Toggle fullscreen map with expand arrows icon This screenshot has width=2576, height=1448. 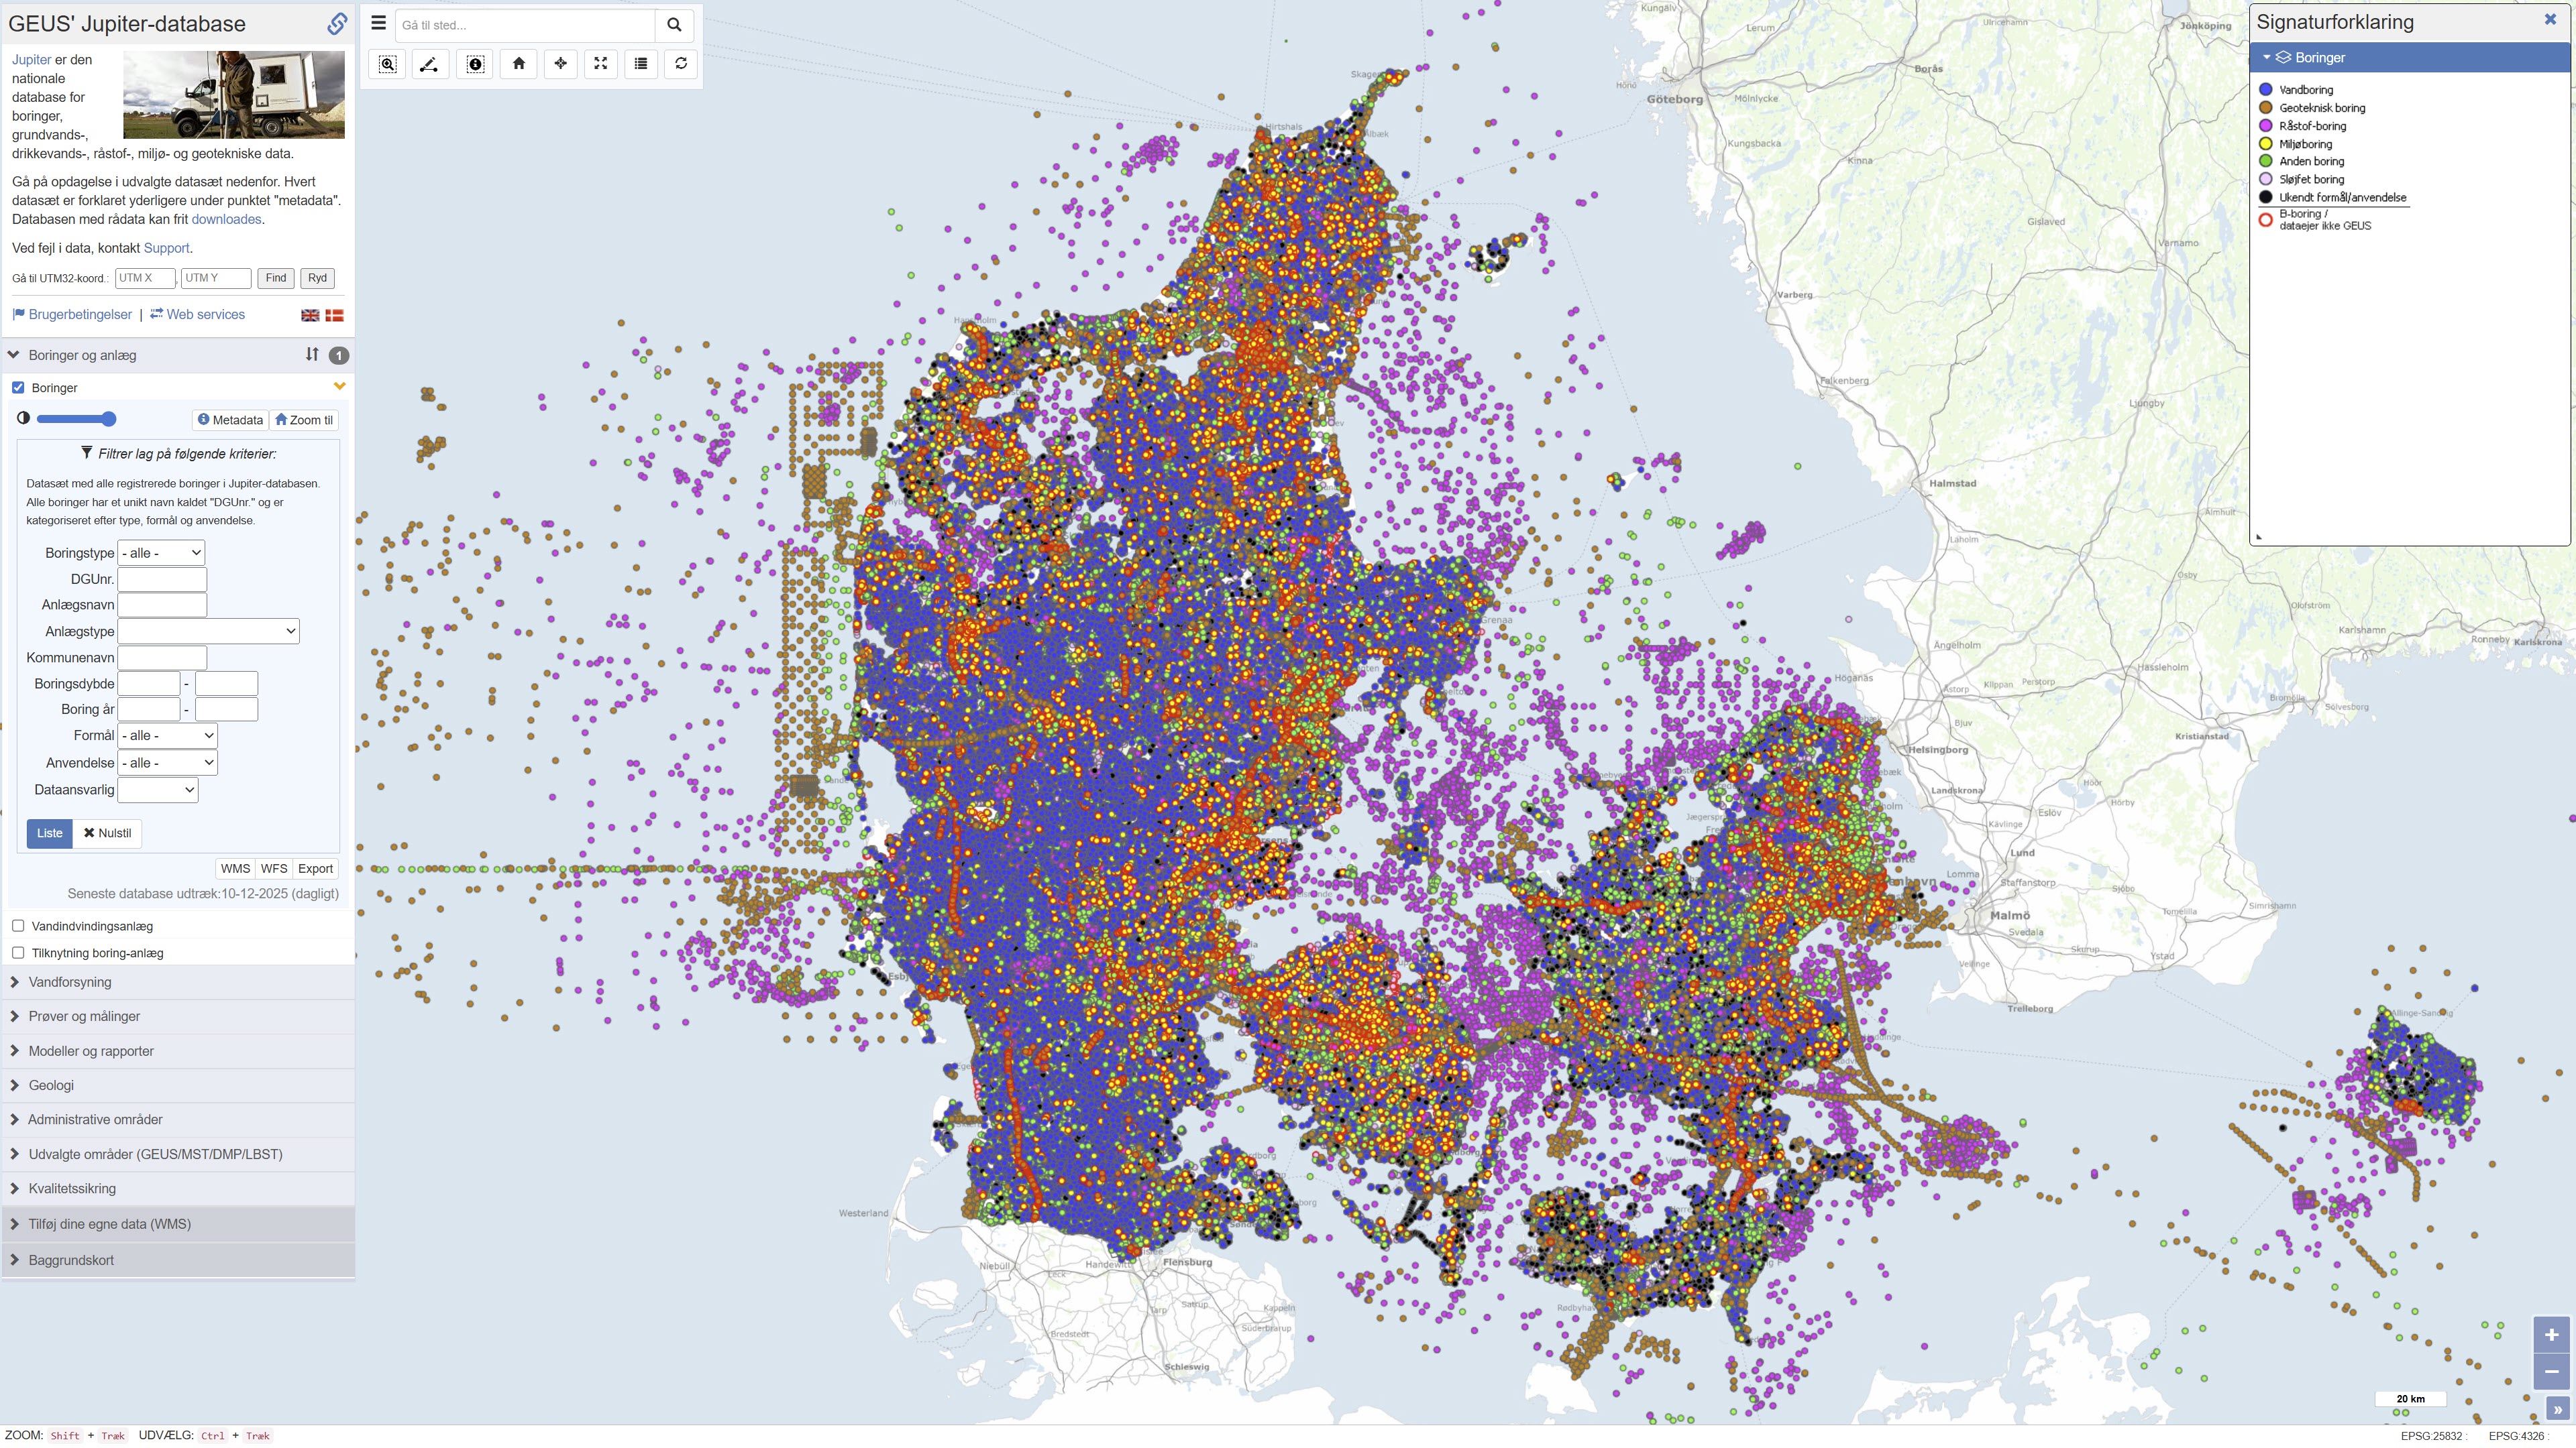[x=600, y=64]
